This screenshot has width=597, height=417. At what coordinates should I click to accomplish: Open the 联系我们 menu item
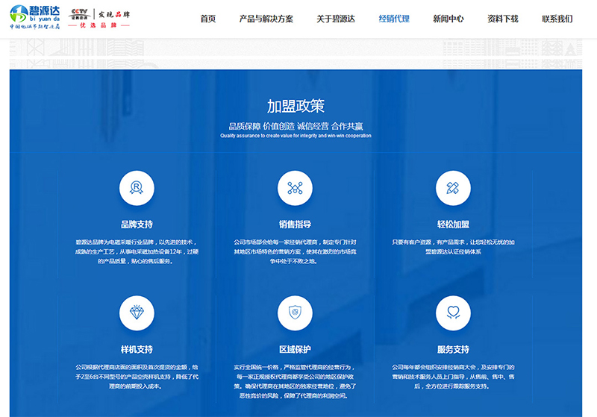coord(557,19)
